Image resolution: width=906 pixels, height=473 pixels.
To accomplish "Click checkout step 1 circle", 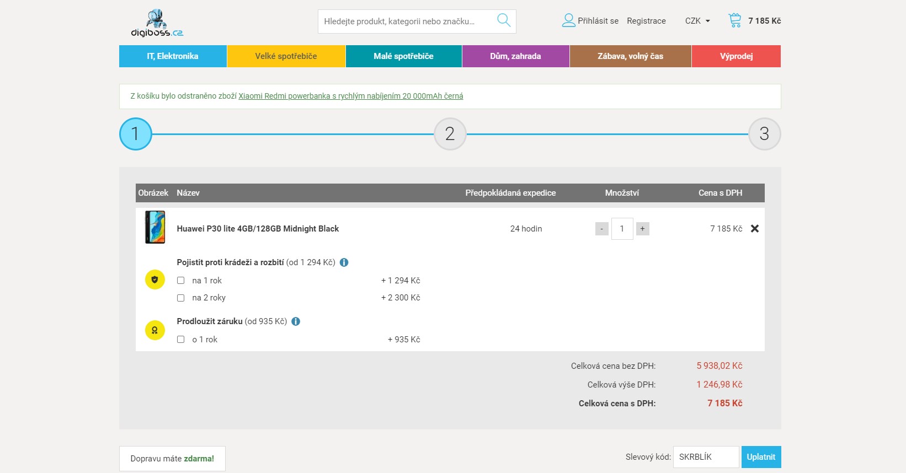I will tap(136, 134).
